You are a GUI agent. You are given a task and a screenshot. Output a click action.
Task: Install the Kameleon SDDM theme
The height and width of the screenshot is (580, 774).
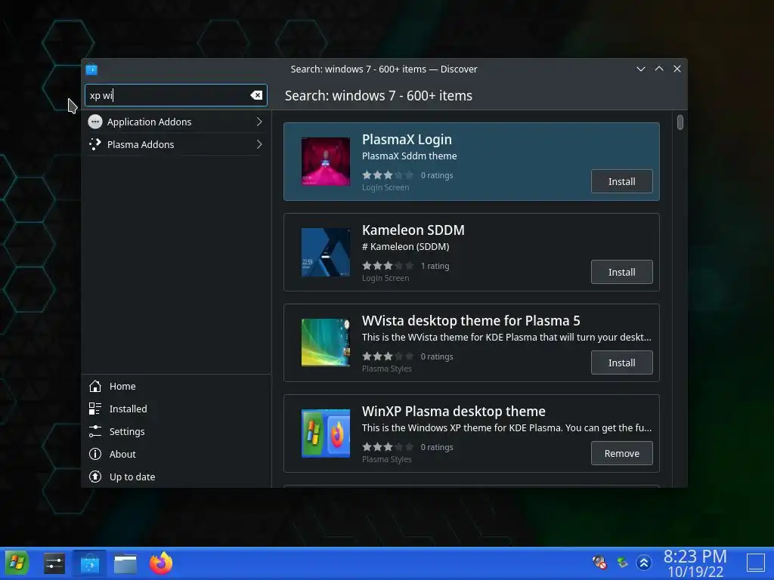[621, 272]
